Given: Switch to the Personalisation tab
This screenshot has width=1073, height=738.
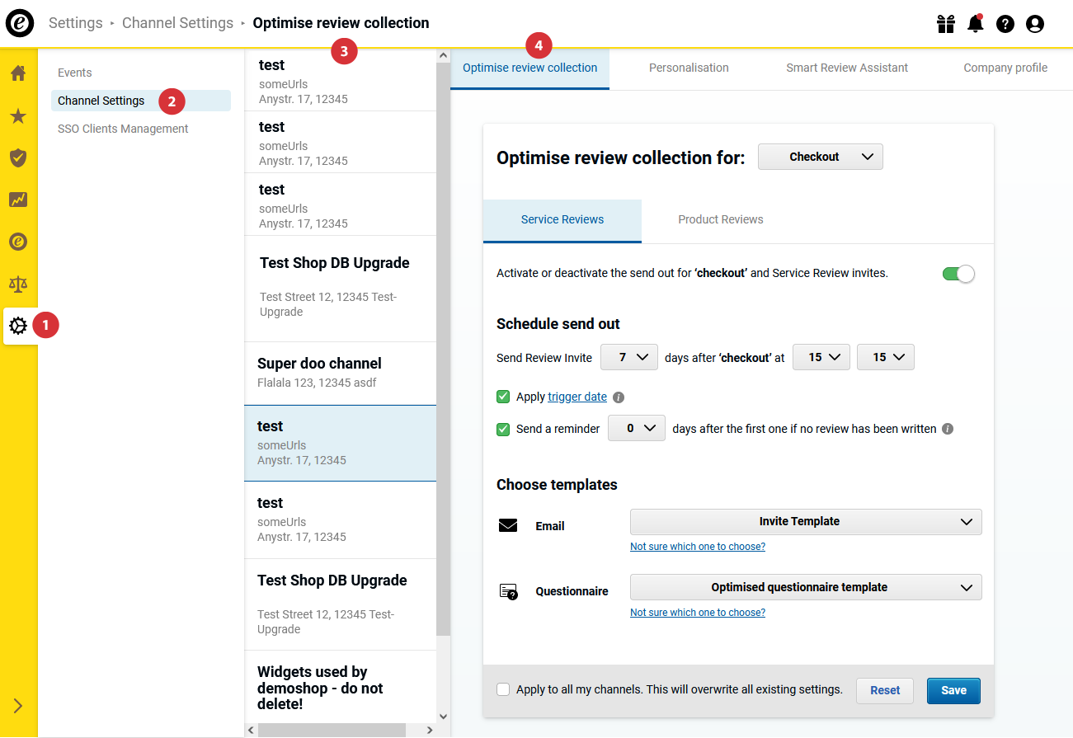Looking at the screenshot, I should click(x=689, y=68).
